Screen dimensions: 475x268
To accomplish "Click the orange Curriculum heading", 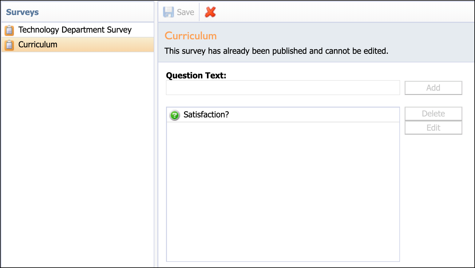I will coord(191,36).
